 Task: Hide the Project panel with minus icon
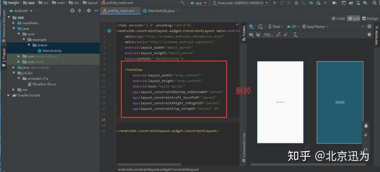[x=96, y=11]
